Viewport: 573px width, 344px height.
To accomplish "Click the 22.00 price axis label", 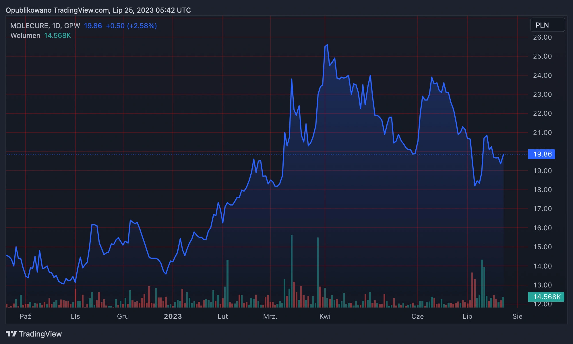I will 542,113.
